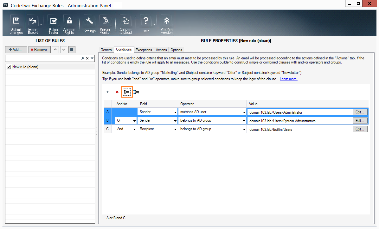The width and height of the screenshot is (379, 229).
Task: Click 'A or B and C' expression
Action: (116, 218)
